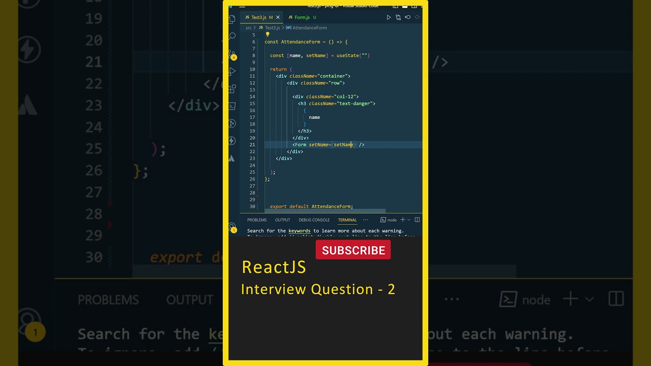
Task: Open the Search view in activity bar
Action: coord(232,36)
